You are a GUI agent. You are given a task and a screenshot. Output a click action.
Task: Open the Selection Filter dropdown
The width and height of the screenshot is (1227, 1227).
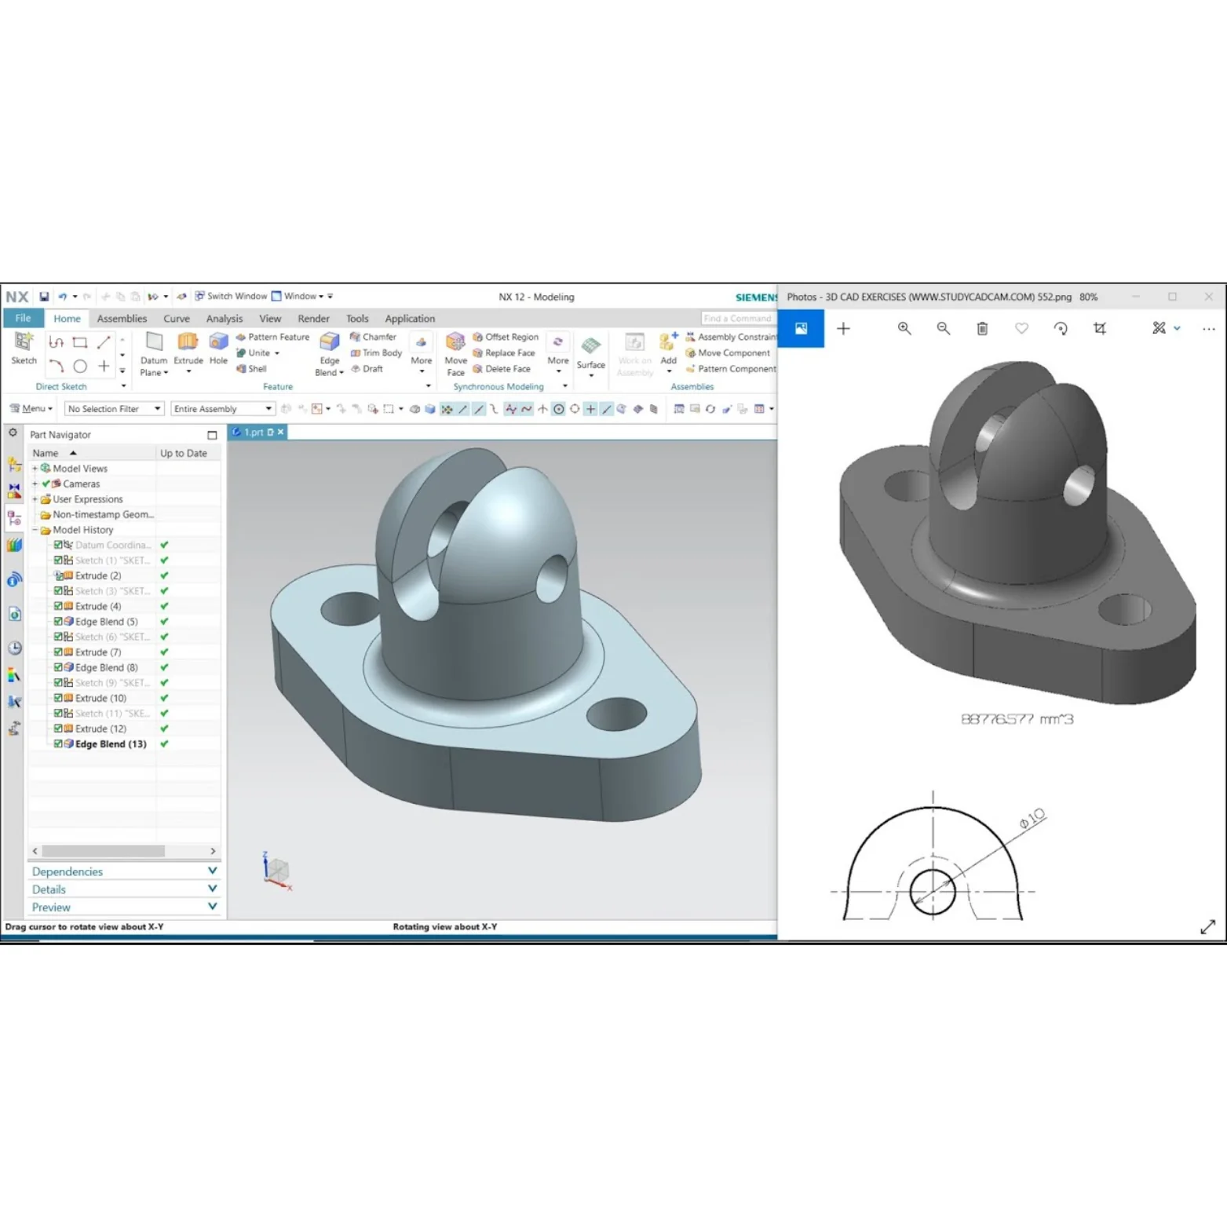[155, 408]
